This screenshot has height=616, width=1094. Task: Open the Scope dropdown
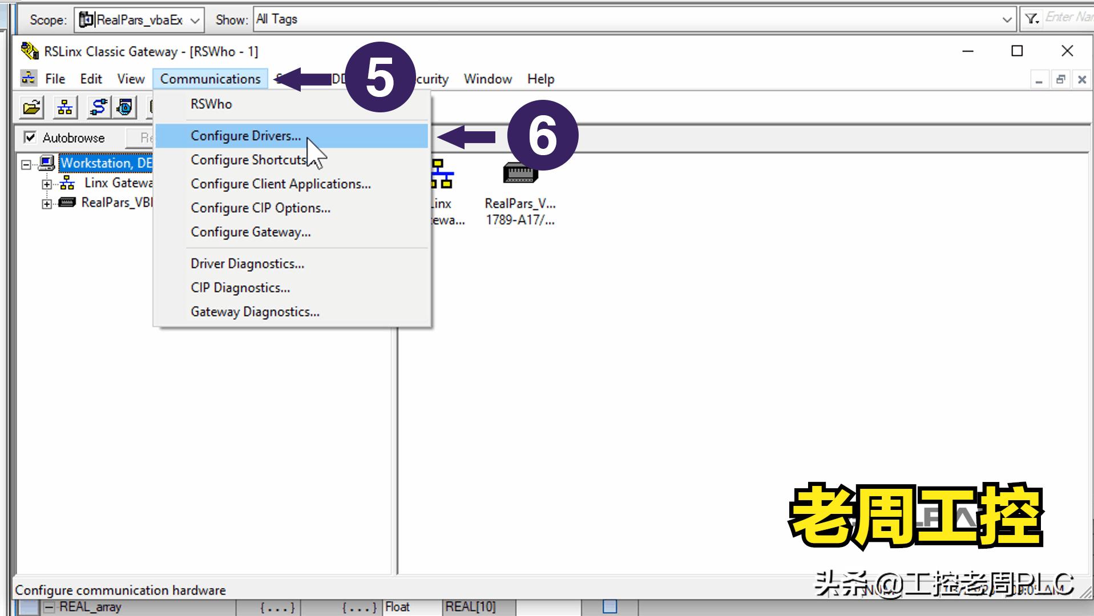tap(195, 20)
